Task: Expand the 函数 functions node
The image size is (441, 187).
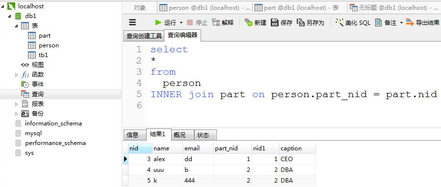Action: [16, 75]
